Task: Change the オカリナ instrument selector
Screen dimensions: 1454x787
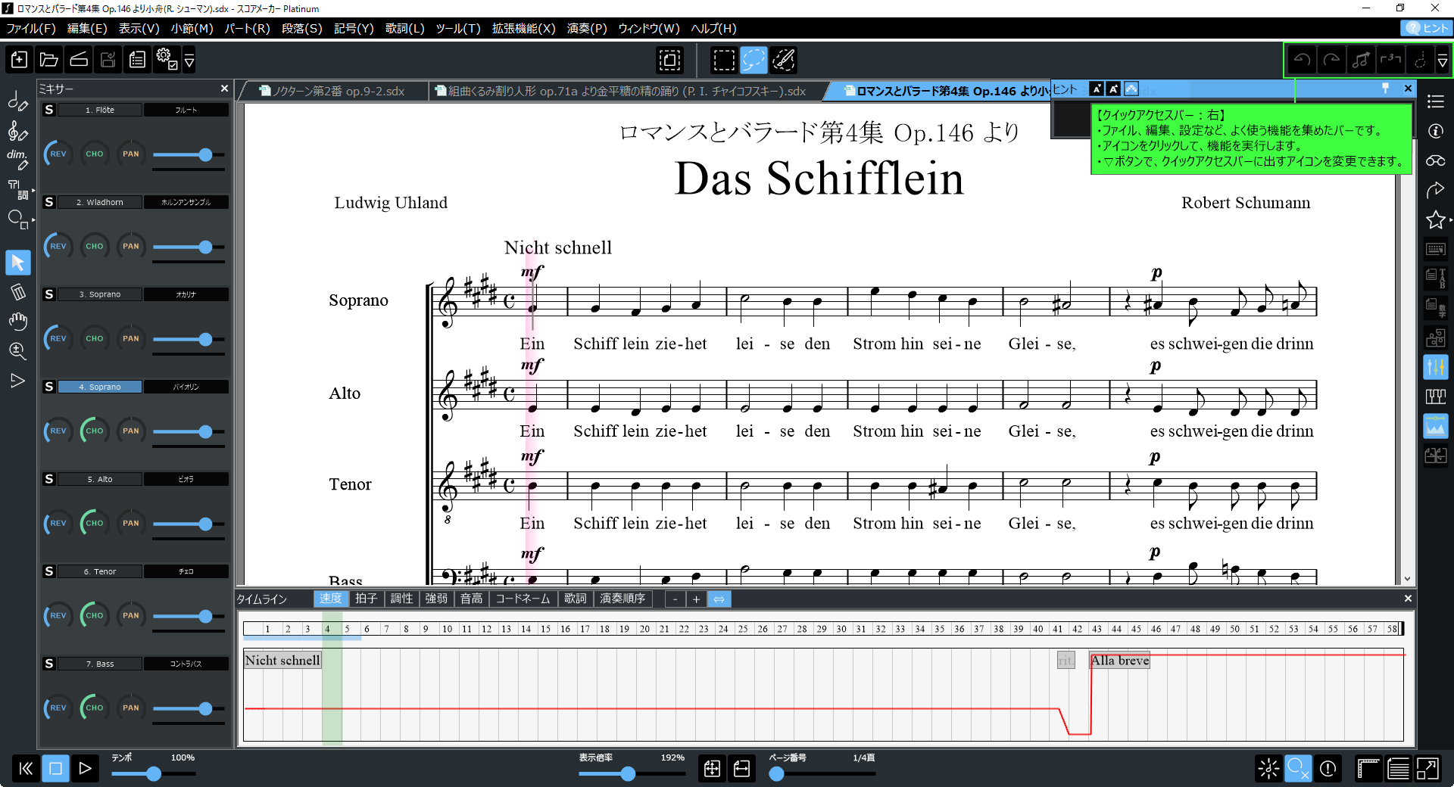Action: [x=186, y=294]
